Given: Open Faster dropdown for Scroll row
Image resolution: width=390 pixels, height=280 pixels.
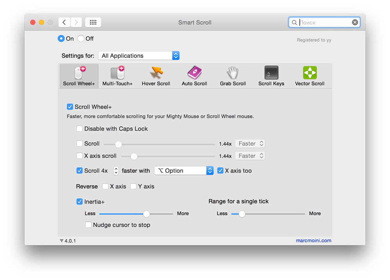Looking at the screenshot, I should pos(250,144).
